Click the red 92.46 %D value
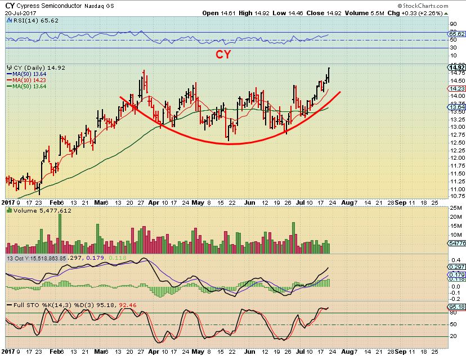The image size is (466, 356). (128, 305)
